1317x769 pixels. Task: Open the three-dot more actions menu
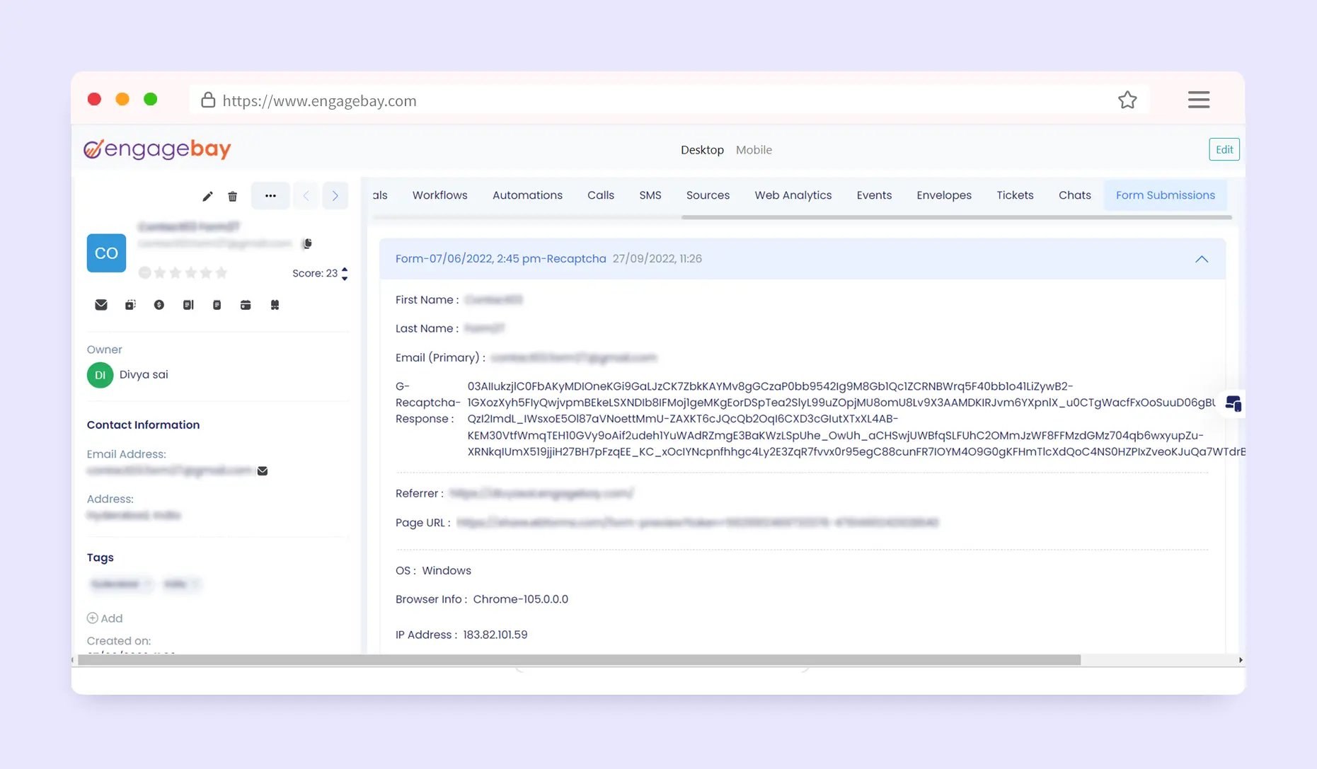[x=270, y=196]
